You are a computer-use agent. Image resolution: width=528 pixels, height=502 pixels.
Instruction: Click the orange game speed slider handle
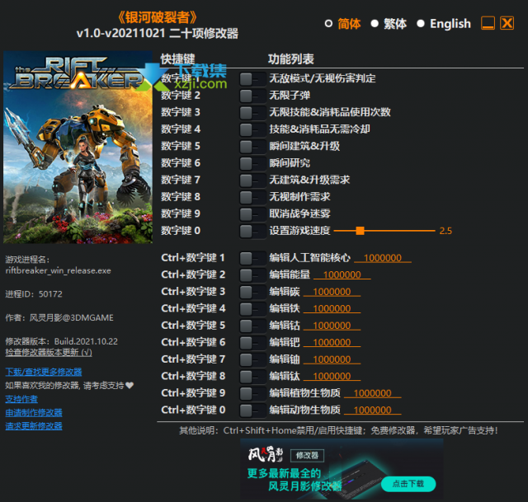click(360, 231)
